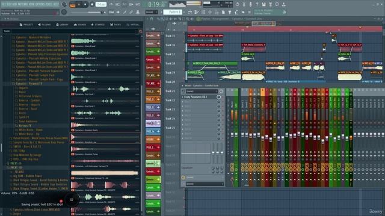Toggle the playlist magnet snap icon
This screenshot has height=216, width=385.
[152, 19]
